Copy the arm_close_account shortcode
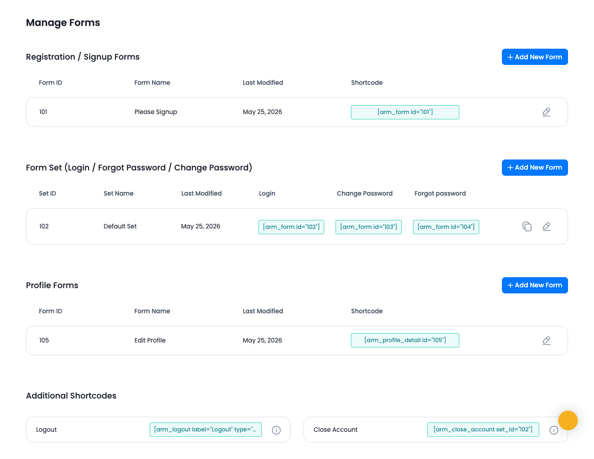Viewport: 594px width, 459px height. (483, 429)
